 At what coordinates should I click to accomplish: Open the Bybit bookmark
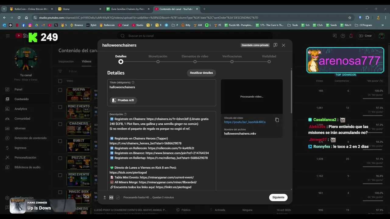pos(91,25)
